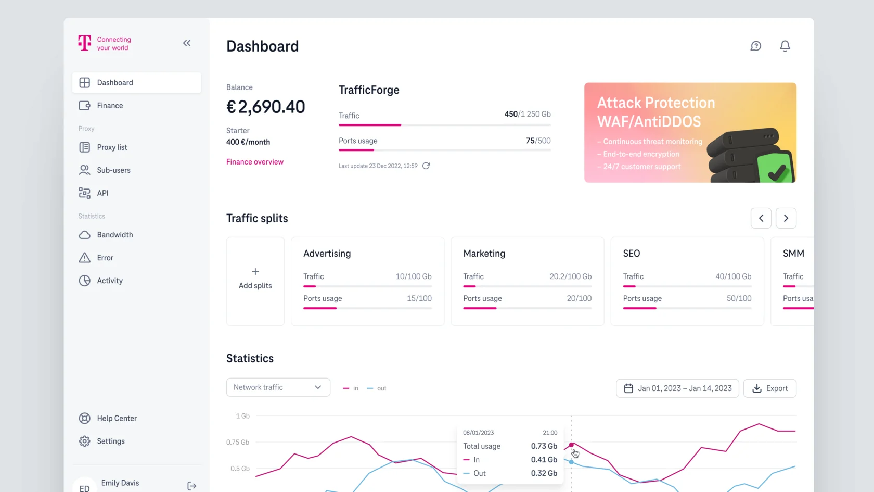This screenshot has width=874, height=492.
Task: Export the statistics data
Action: pos(770,388)
